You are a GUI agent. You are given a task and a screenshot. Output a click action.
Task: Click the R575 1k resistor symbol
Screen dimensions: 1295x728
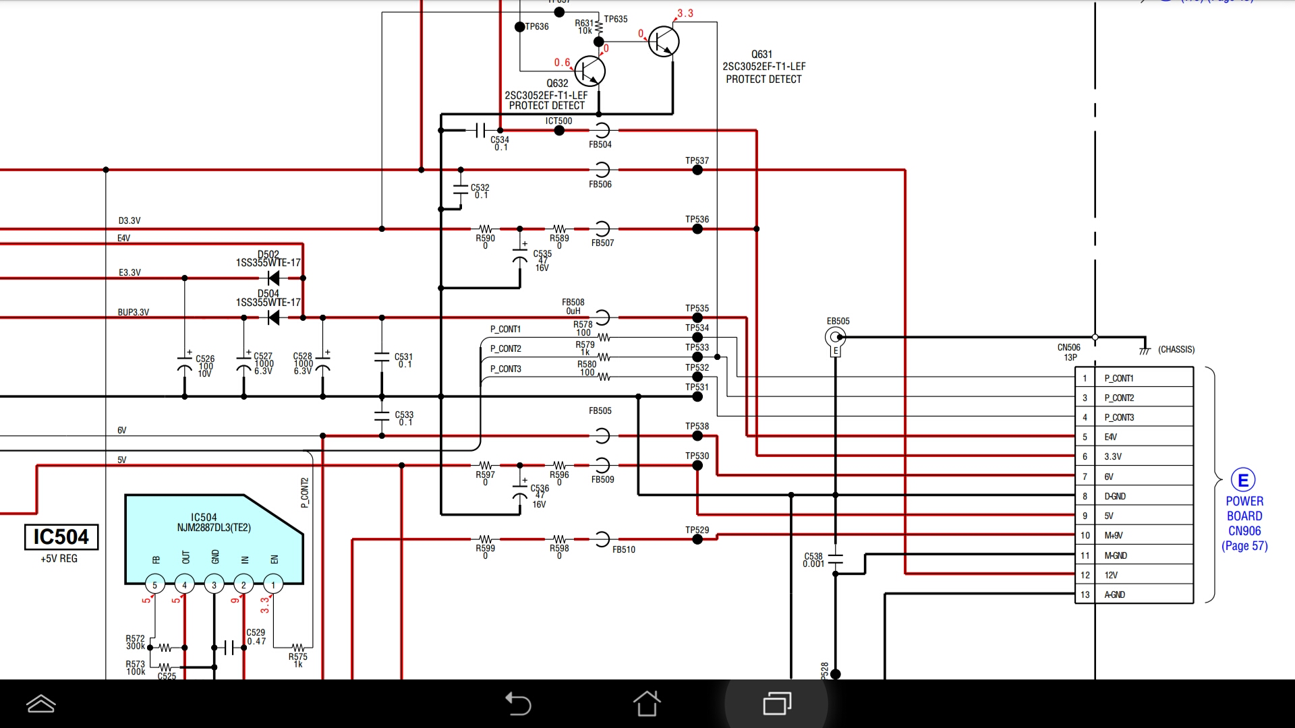click(298, 647)
